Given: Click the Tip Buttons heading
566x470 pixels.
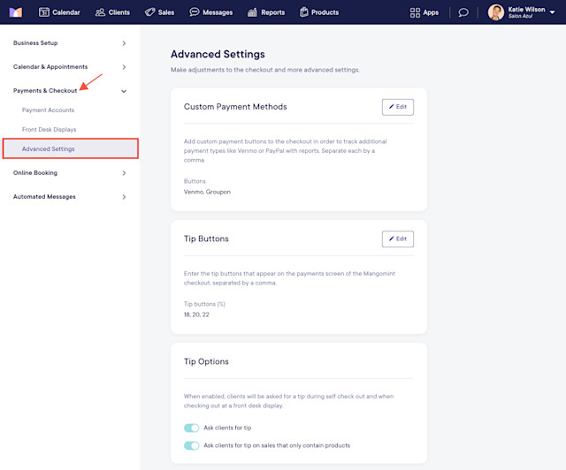Looking at the screenshot, I should pyautogui.click(x=206, y=239).
